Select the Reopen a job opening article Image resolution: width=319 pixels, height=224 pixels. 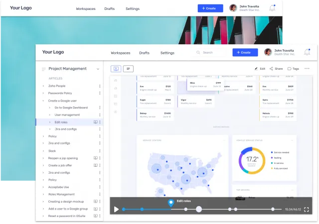(x=63, y=158)
